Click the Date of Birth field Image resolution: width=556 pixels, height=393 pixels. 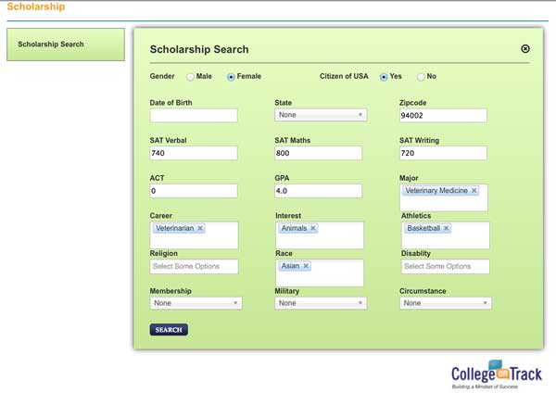pos(194,116)
